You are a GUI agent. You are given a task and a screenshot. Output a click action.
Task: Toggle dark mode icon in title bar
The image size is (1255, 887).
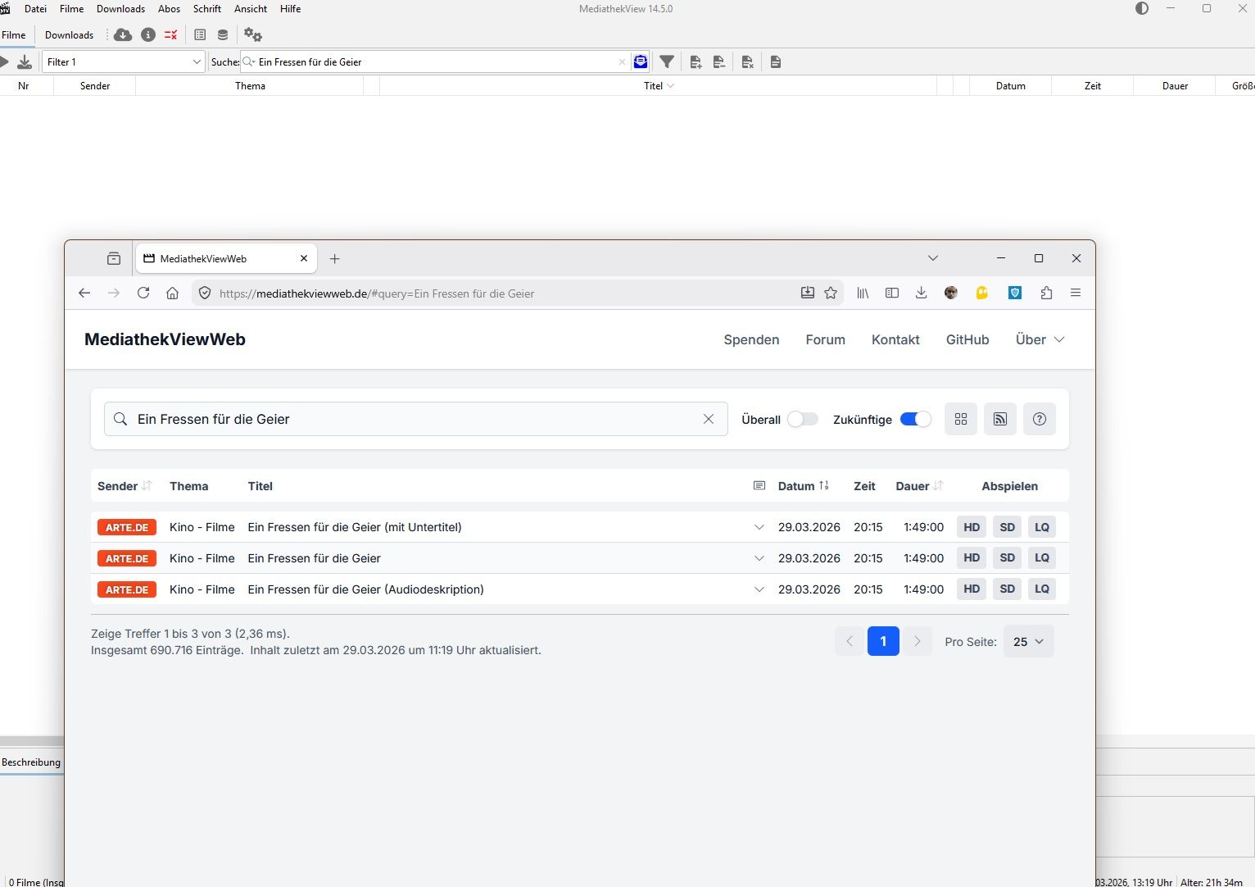1142,9
